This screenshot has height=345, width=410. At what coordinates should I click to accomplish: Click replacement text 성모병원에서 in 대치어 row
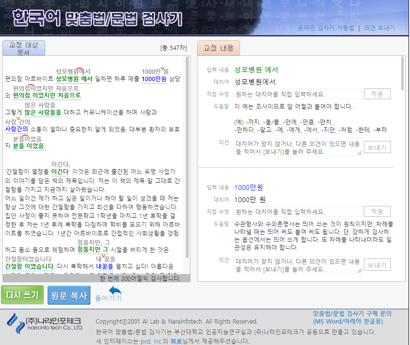click(x=255, y=82)
